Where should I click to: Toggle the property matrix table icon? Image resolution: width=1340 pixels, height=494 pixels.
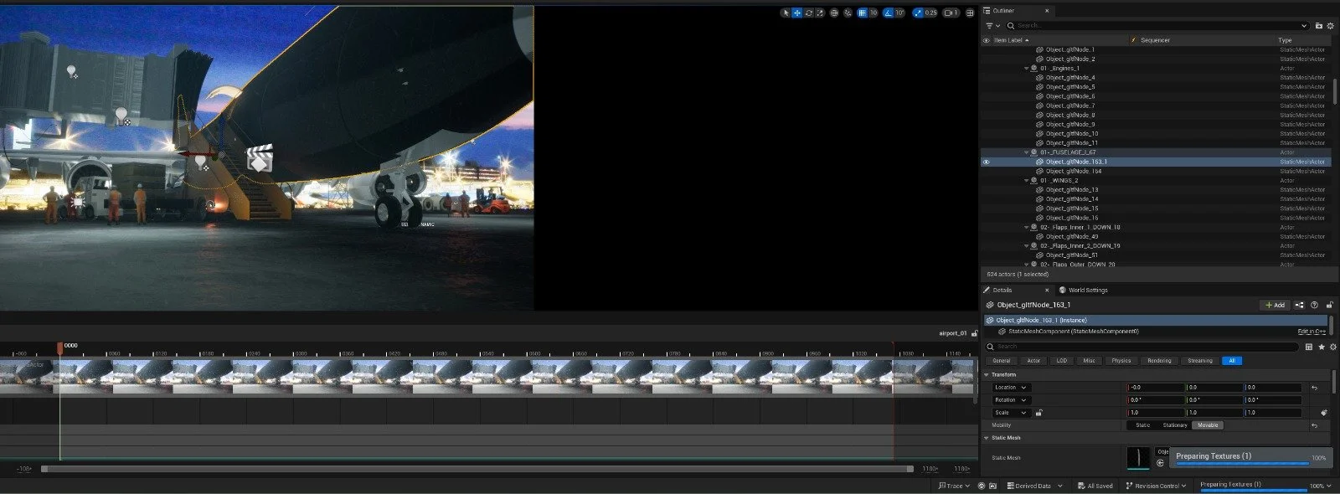(x=1309, y=347)
